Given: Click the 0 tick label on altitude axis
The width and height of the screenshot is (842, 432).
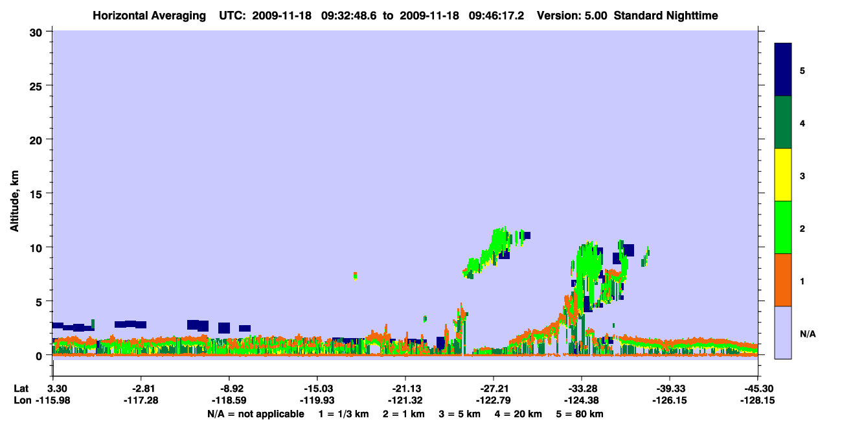Looking at the screenshot, I should coord(40,355).
